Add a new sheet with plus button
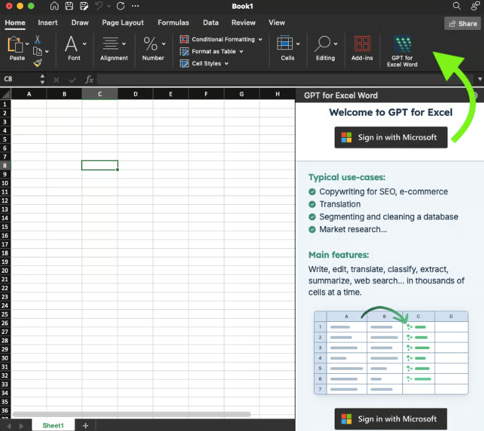The image size is (484, 431). pyautogui.click(x=86, y=425)
